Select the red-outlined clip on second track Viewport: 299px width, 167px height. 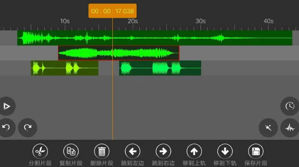(119, 53)
